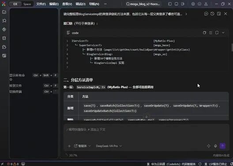Click the open-in-editor icon in chat header
The height and width of the screenshot is (166, 233).
pyautogui.click(x=219, y=14)
